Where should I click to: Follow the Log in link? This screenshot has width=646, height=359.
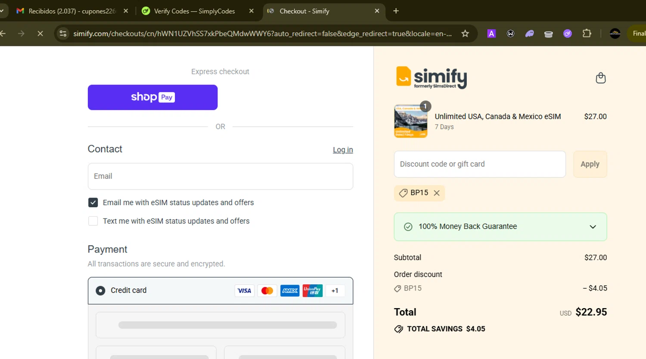[x=343, y=150]
